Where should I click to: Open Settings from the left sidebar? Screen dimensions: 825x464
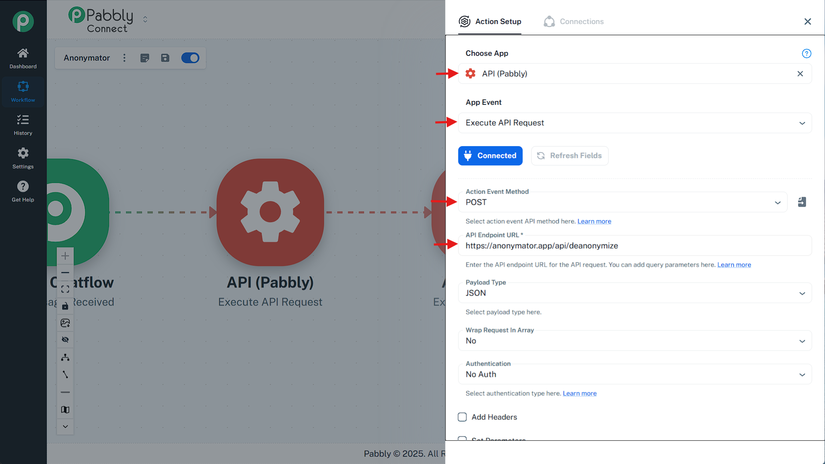(23, 158)
